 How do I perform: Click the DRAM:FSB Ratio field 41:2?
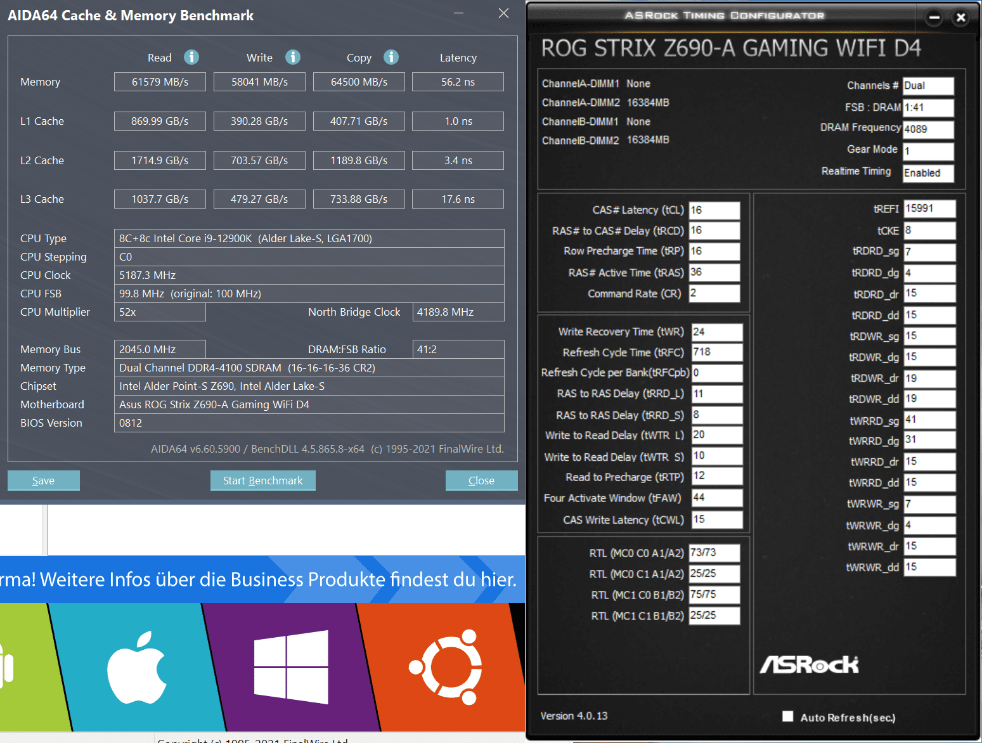pyautogui.click(x=458, y=349)
